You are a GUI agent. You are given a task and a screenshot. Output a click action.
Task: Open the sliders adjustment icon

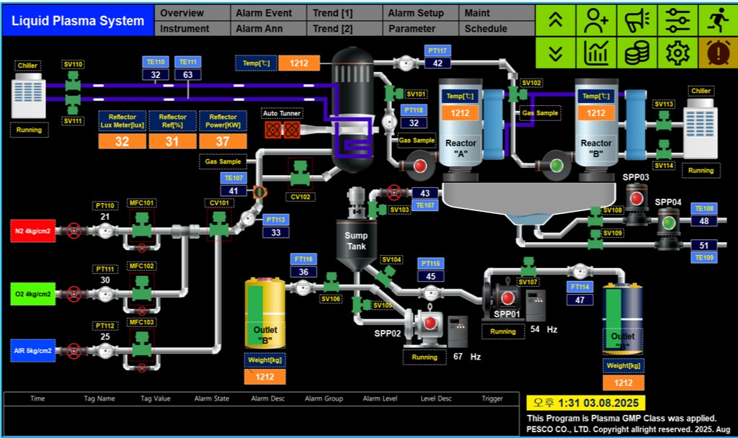(x=677, y=21)
